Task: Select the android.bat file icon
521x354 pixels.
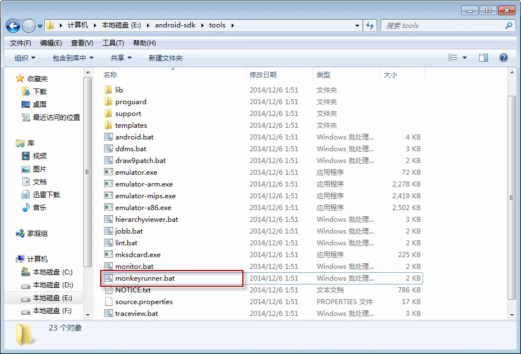Action: coord(109,137)
